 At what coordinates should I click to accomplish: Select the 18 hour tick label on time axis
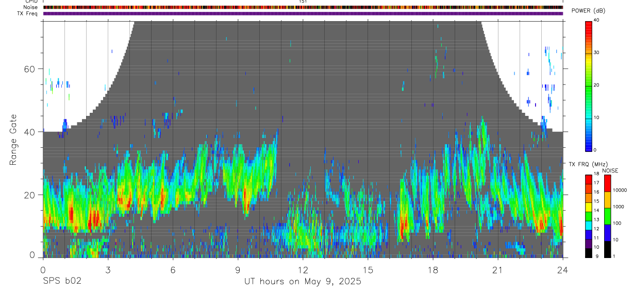point(433,270)
